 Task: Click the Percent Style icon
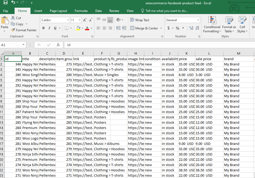point(177,28)
